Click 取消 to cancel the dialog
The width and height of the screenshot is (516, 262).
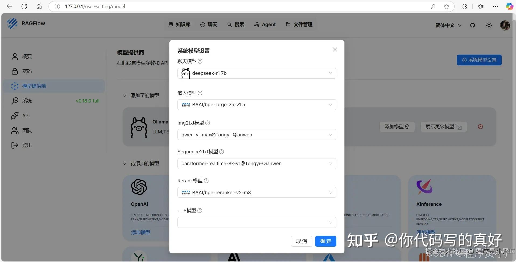click(x=302, y=241)
